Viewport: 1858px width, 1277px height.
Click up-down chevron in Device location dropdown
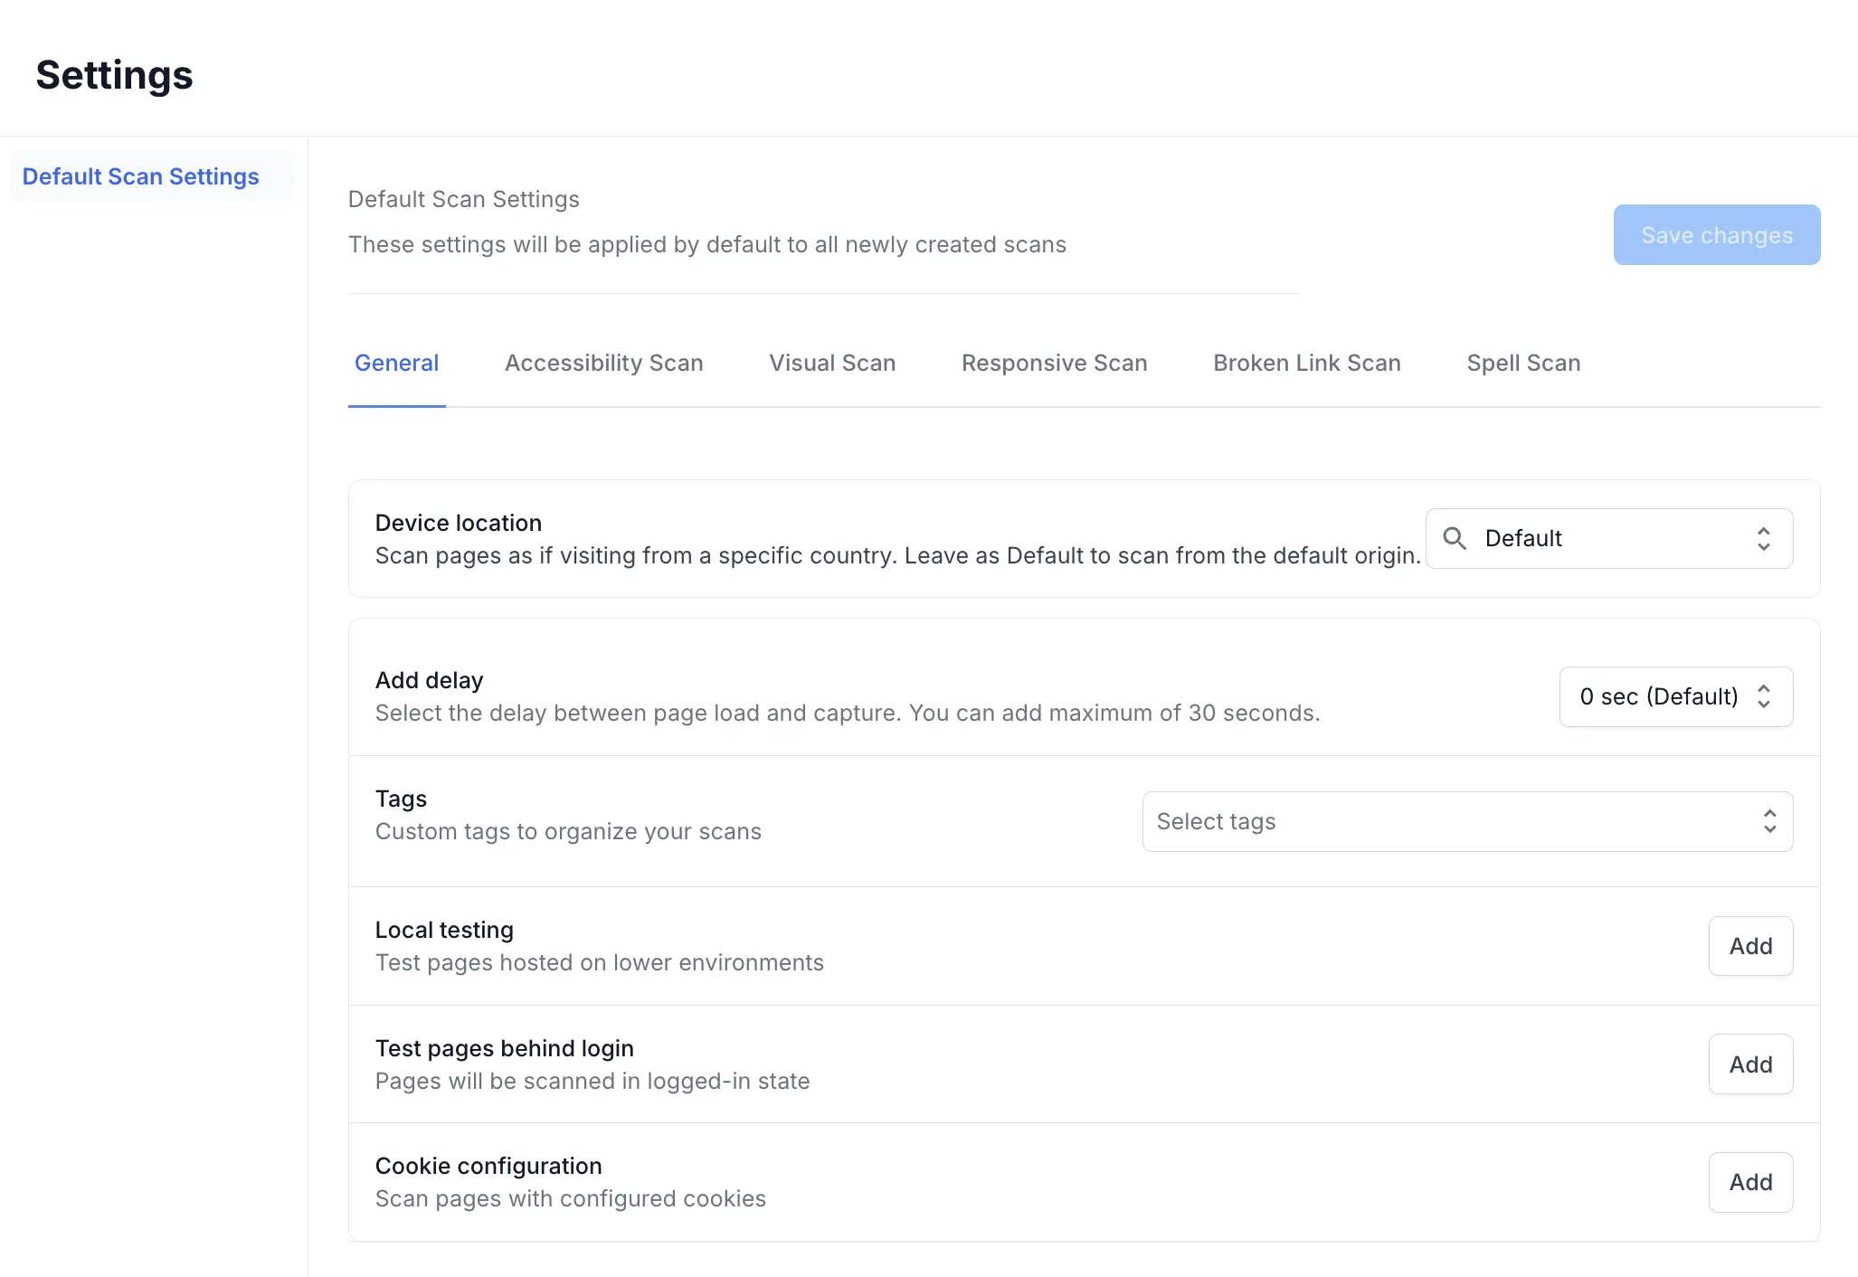[x=1763, y=538]
